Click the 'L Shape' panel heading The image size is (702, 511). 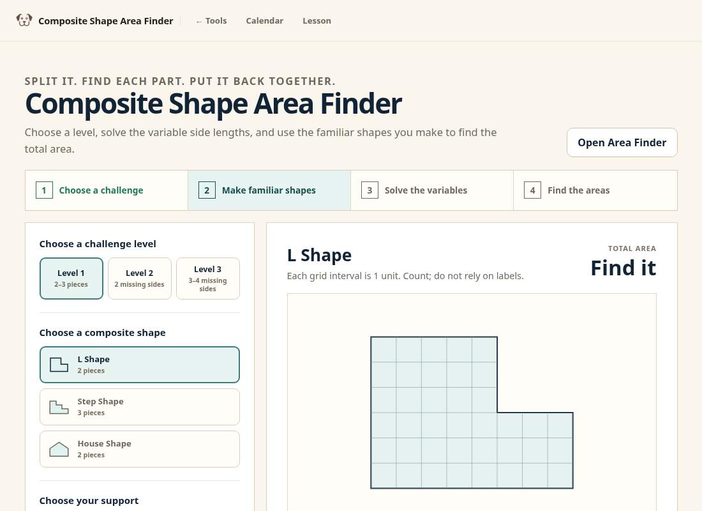click(319, 255)
